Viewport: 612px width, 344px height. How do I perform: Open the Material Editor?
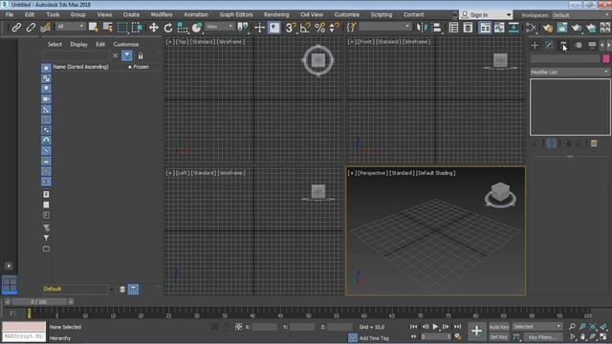coord(532,28)
